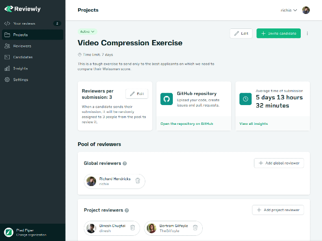This screenshot has height=241, width=322.
Task: Edit reviewers per submission
Action: (x=137, y=94)
